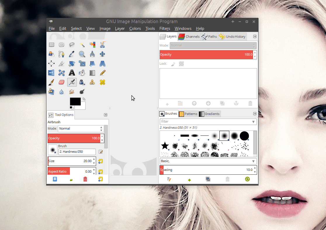Click the Airbrush Opacity slider

74,138
